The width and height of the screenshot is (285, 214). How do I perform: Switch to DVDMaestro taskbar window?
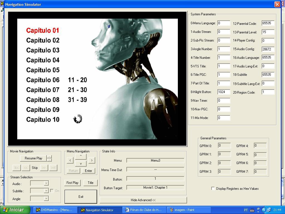(x=55, y=210)
